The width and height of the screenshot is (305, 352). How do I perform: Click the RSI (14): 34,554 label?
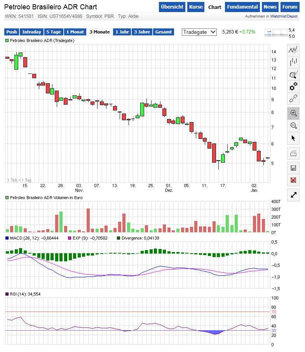[25, 294]
